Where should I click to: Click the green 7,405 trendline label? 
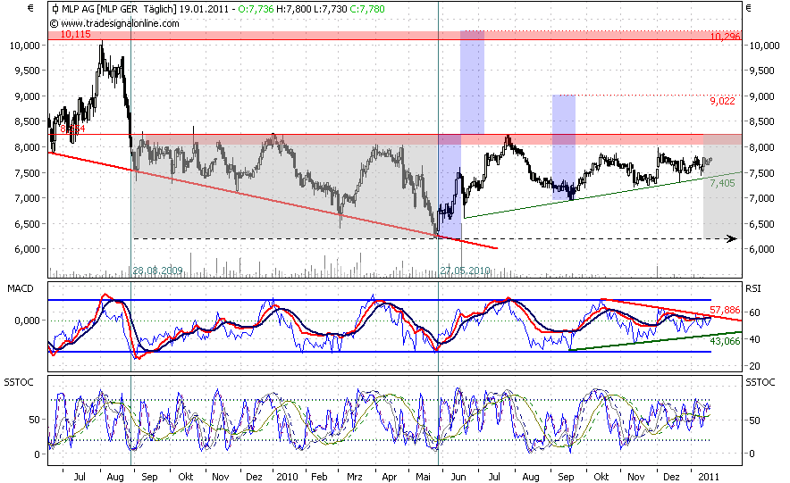coord(722,183)
